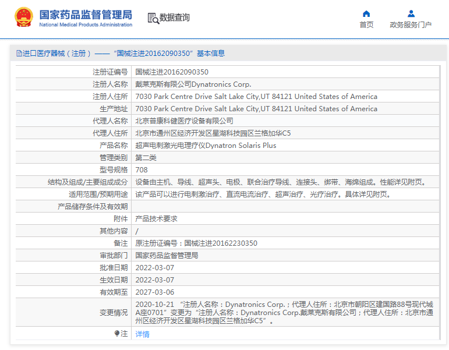The width and height of the screenshot is (449, 350).
Task: Click the 进口医疗器械（注册）panel heading
Action: [121, 53]
